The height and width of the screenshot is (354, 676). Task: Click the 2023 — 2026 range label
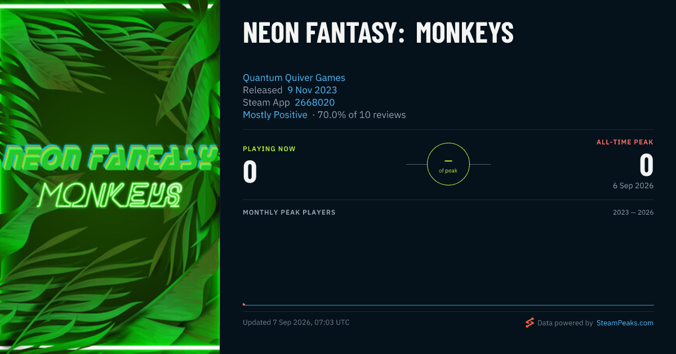(633, 212)
